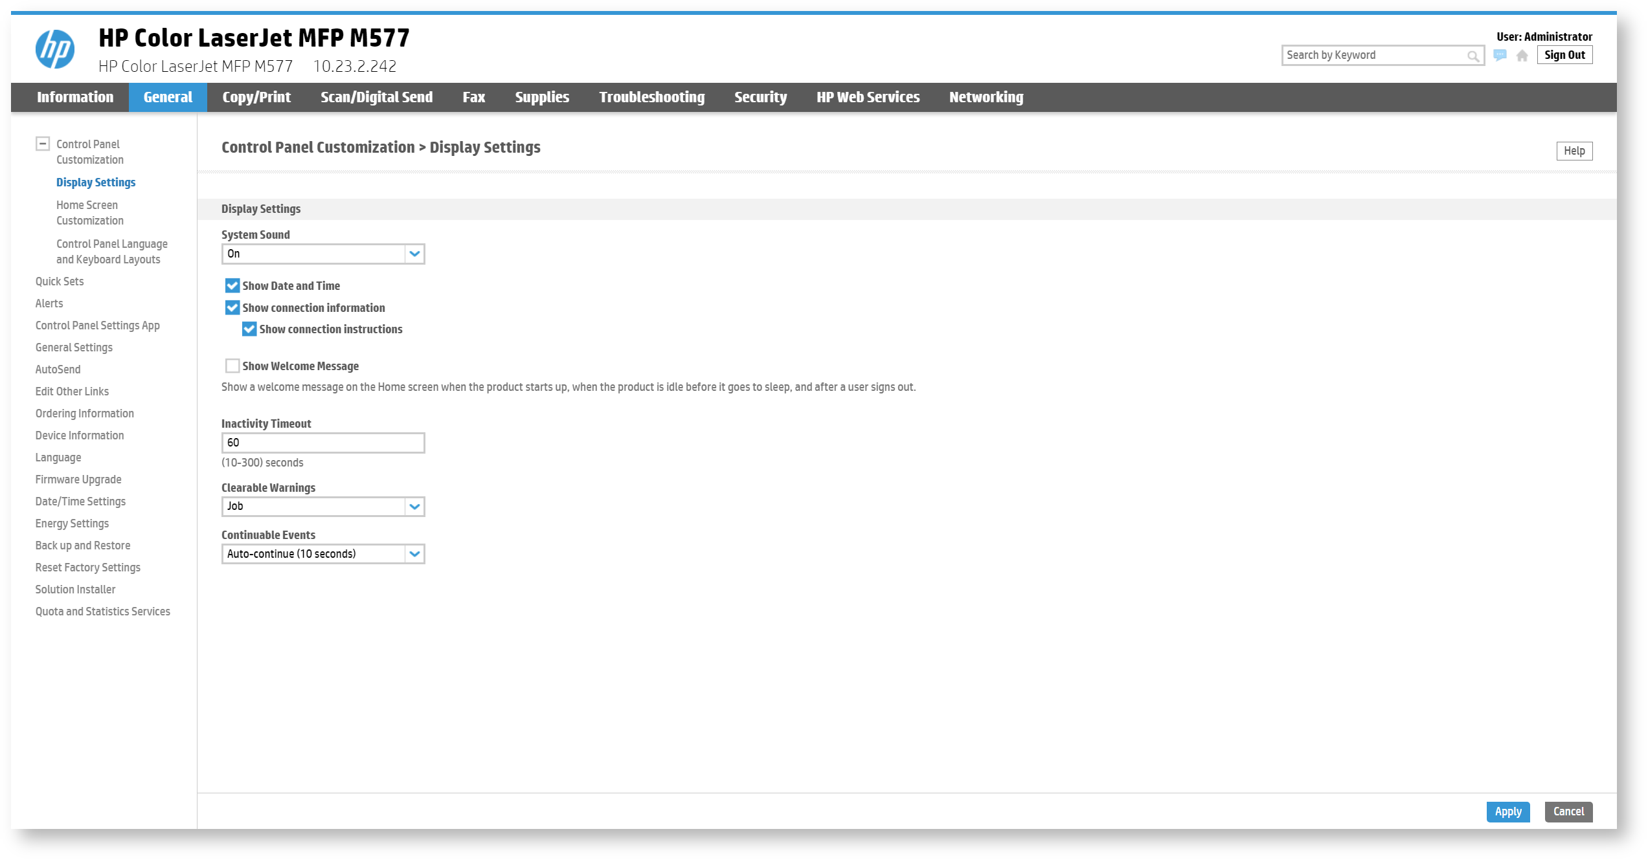Open Reset Factory Settings link
This screenshot has width=1648, height=860.
(x=88, y=568)
